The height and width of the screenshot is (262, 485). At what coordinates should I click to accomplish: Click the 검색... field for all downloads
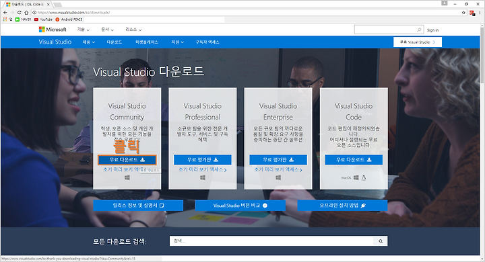point(271,241)
